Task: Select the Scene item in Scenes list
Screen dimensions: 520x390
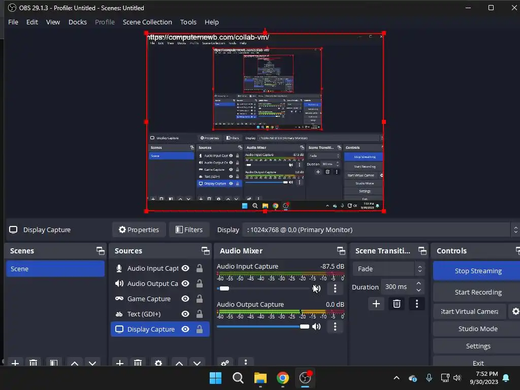Action: pyautogui.click(x=55, y=269)
